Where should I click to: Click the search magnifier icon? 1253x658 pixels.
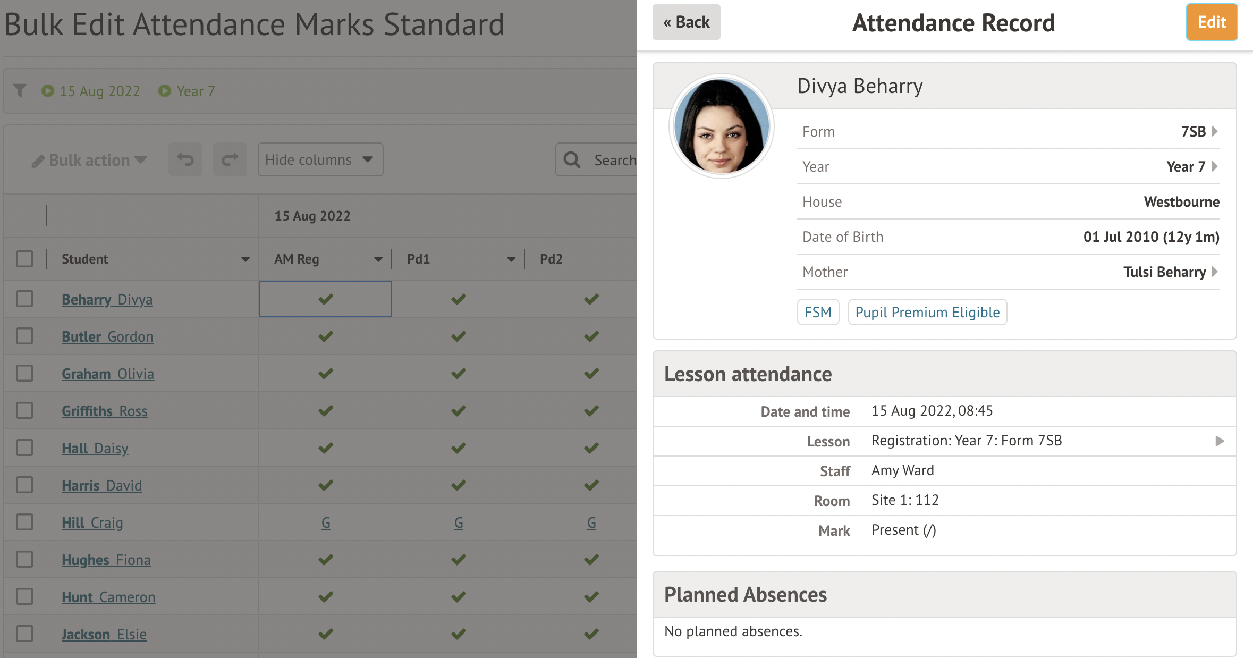pos(572,159)
